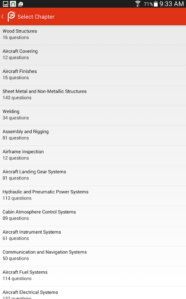Tap the back arrow in header

pyautogui.click(x=3, y=16)
